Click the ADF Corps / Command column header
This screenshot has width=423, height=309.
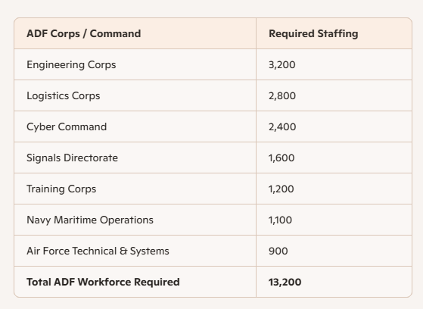pyautogui.click(x=84, y=34)
